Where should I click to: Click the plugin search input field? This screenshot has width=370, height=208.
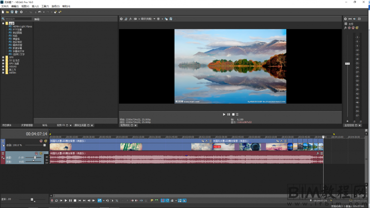coord(17,19)
